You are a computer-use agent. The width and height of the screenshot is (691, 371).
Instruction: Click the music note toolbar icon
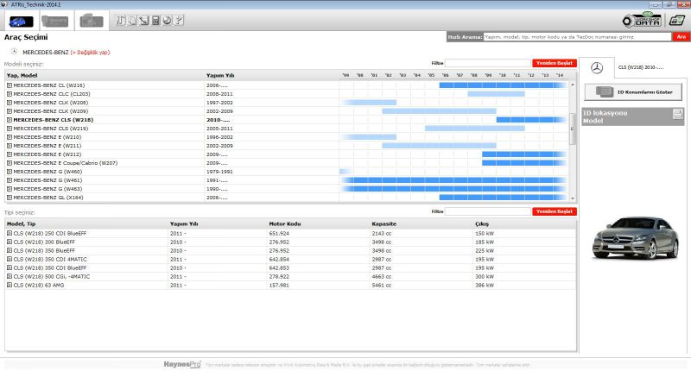121,20
